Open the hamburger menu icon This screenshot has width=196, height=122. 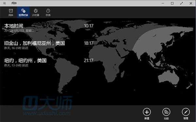(x=5, y=3)
